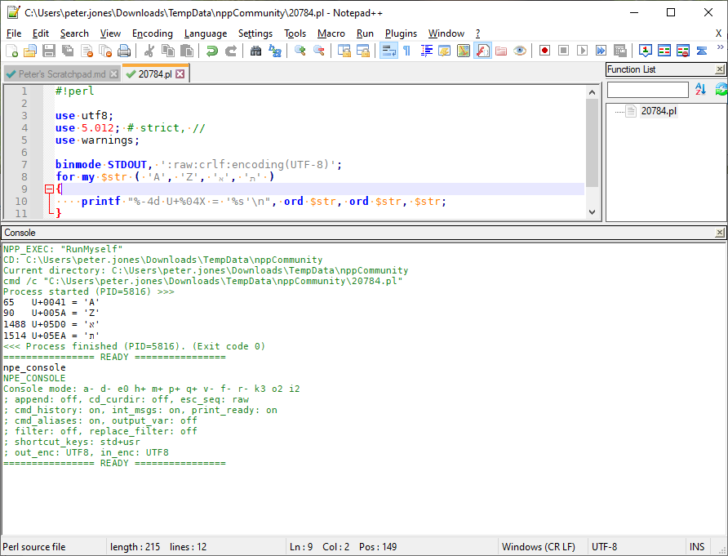Toggle Show All Characters pilcrow icon
This screenshot has width=728, height=556.
406,51
